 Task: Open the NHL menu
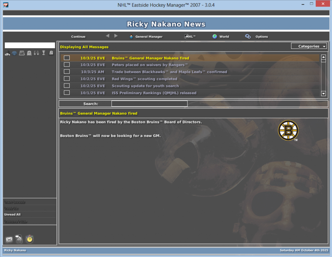tap(190, 37)
